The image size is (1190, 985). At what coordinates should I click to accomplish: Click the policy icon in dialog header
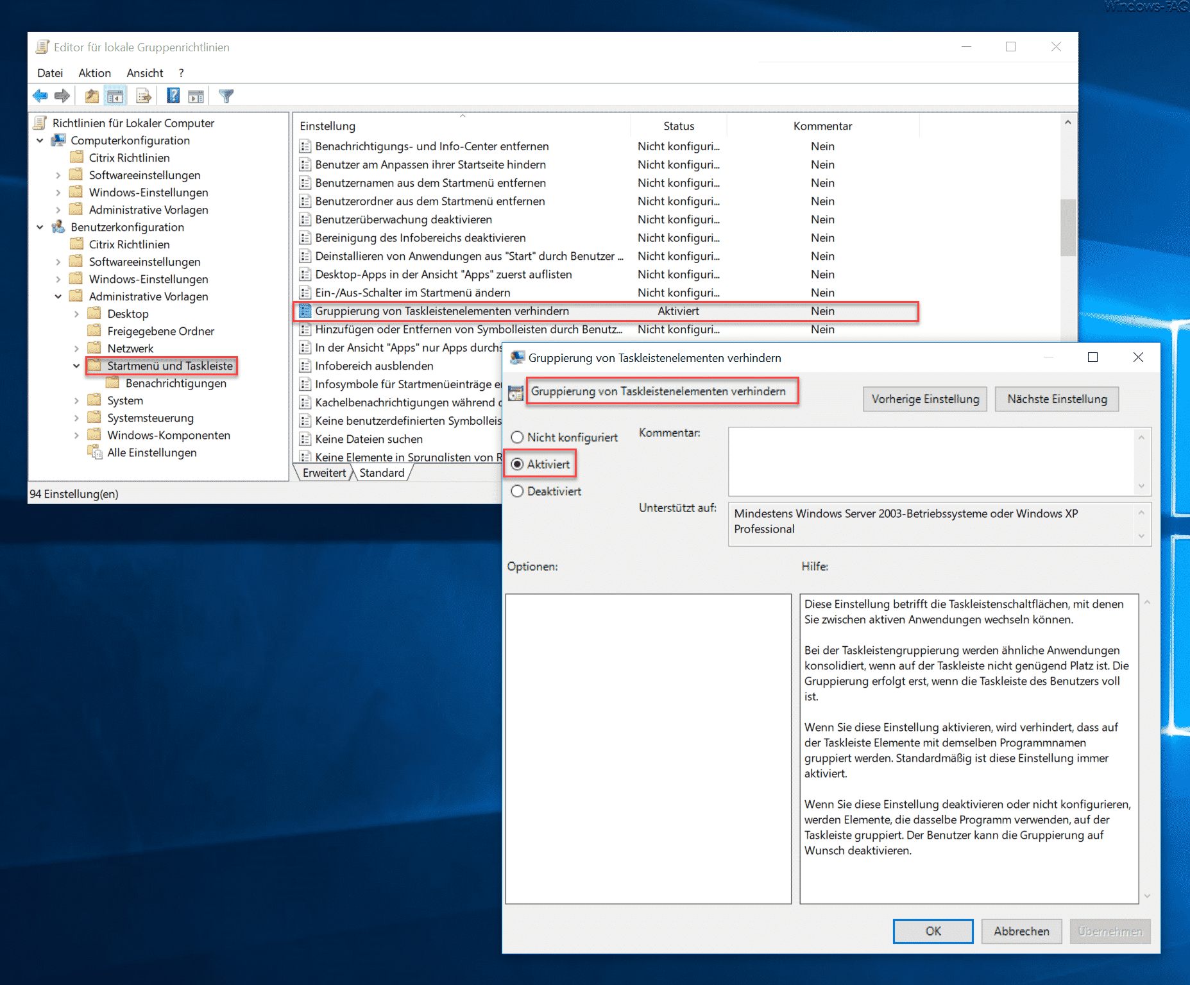pyautogui.click(x=516, y=393)
